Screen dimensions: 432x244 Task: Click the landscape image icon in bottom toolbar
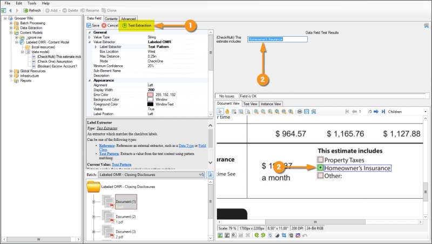[220, 235]
